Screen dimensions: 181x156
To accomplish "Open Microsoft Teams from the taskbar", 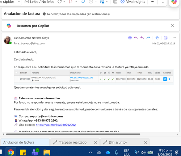I will coord(35,152).
